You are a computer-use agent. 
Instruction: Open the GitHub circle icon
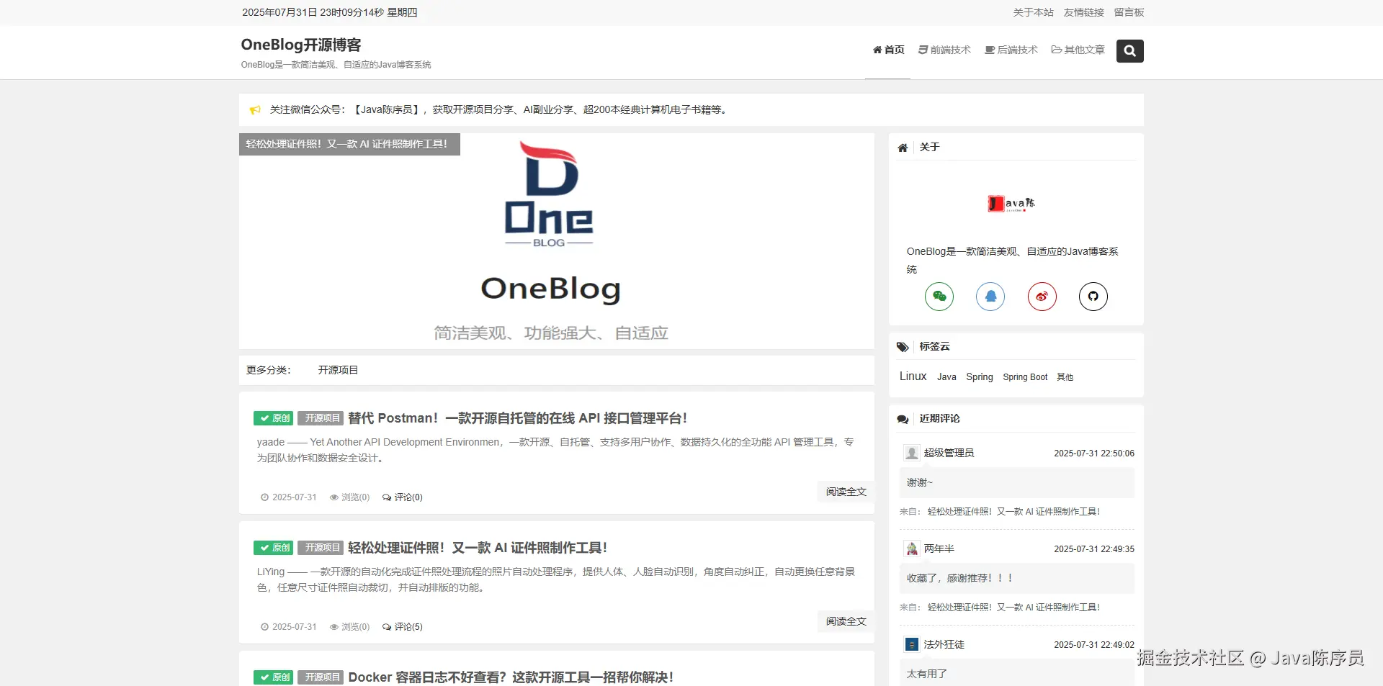[x=1093, y=297]
